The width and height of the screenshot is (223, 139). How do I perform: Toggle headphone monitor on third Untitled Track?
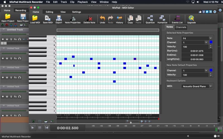tap(20, 78)
